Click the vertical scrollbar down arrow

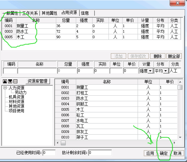pyautogui.click(x=180, y=138)
